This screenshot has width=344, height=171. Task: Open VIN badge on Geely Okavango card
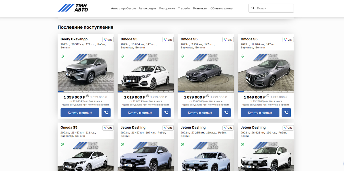(x=108, y=40)
